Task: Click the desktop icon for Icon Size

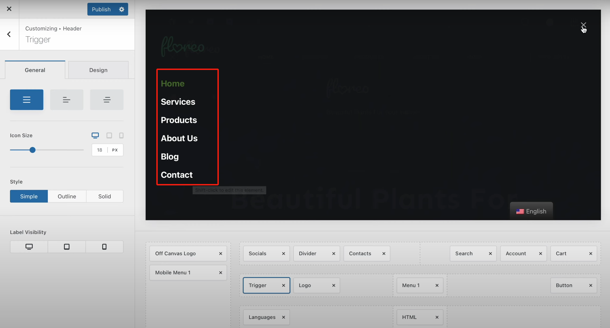Action: click(x=95, y=135)
